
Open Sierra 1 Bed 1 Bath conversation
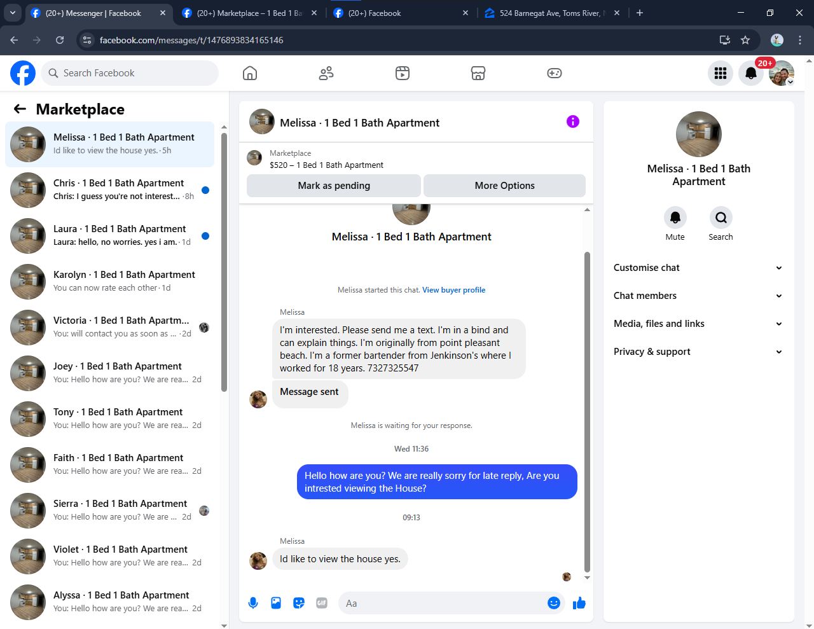110,511
